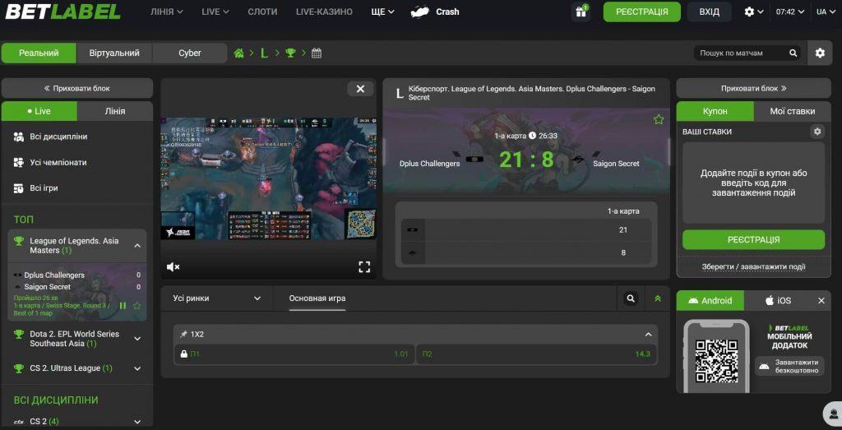Click the L League breadcrumb icon
842x430 pixels.
pos(264,53)
